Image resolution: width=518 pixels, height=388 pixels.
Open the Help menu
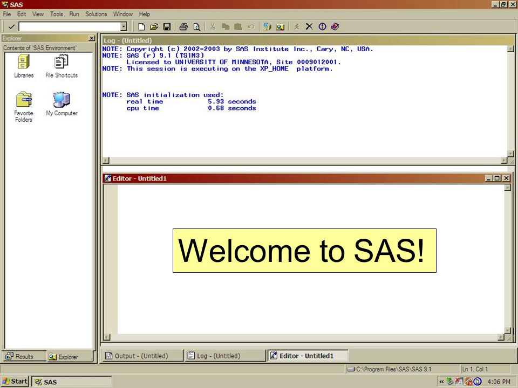[145, 14]
